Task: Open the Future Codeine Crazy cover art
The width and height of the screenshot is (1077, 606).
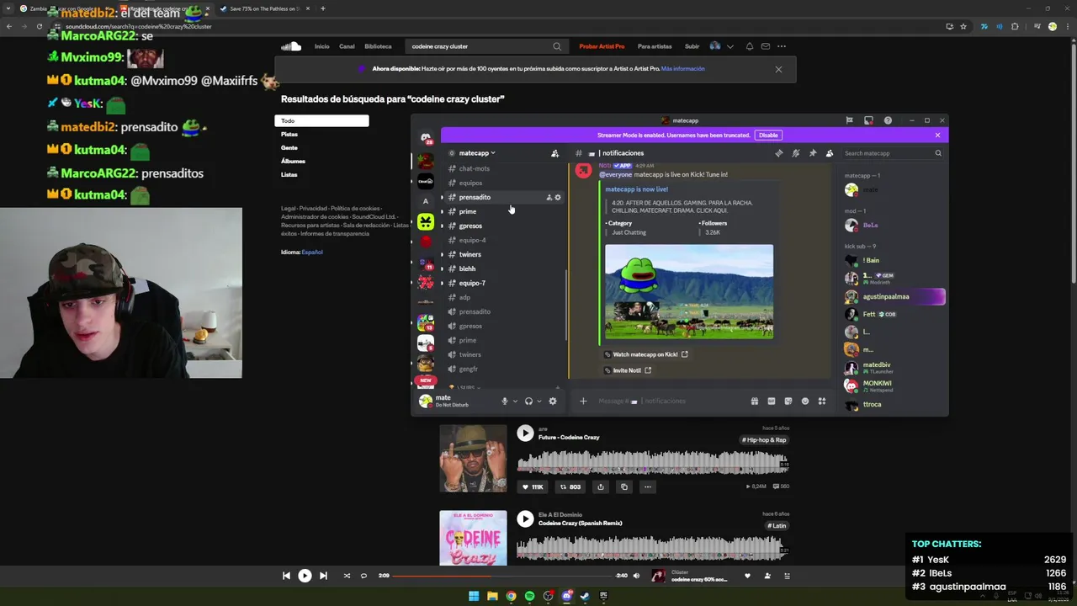Action: (473, 459)
